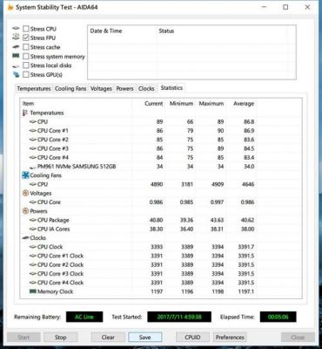The width and height of the screenshot is (322, 349).
Task: Click the Stress GPU(s) icon
Action: (x=16, y=74)
